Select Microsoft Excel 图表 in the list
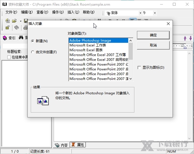Viewport: 194px width, 154px height. click(99, 50)
